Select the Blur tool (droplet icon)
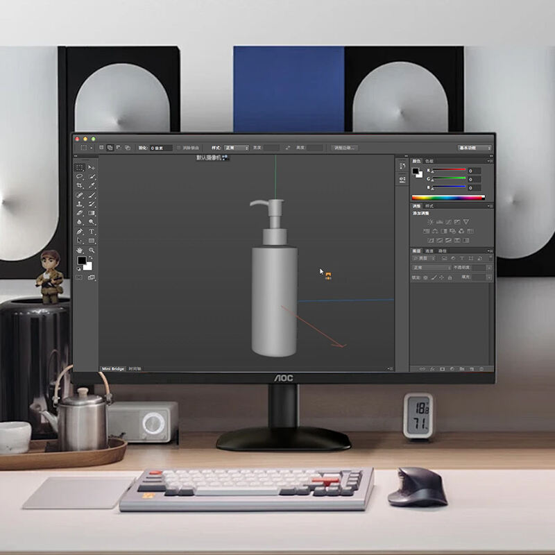The height and width of the screenshot is (555, 555). (x=79, y=222)
